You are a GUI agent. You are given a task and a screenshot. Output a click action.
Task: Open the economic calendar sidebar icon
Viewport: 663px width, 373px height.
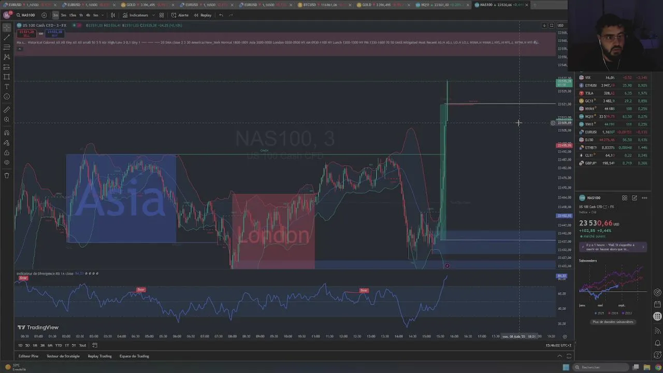[657, 304]
